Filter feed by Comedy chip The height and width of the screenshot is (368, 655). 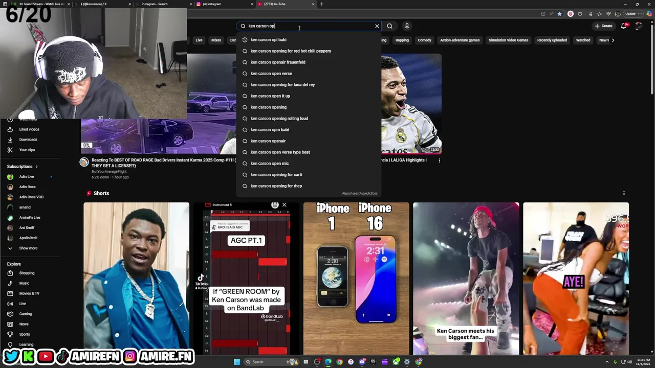pos(424,40)
